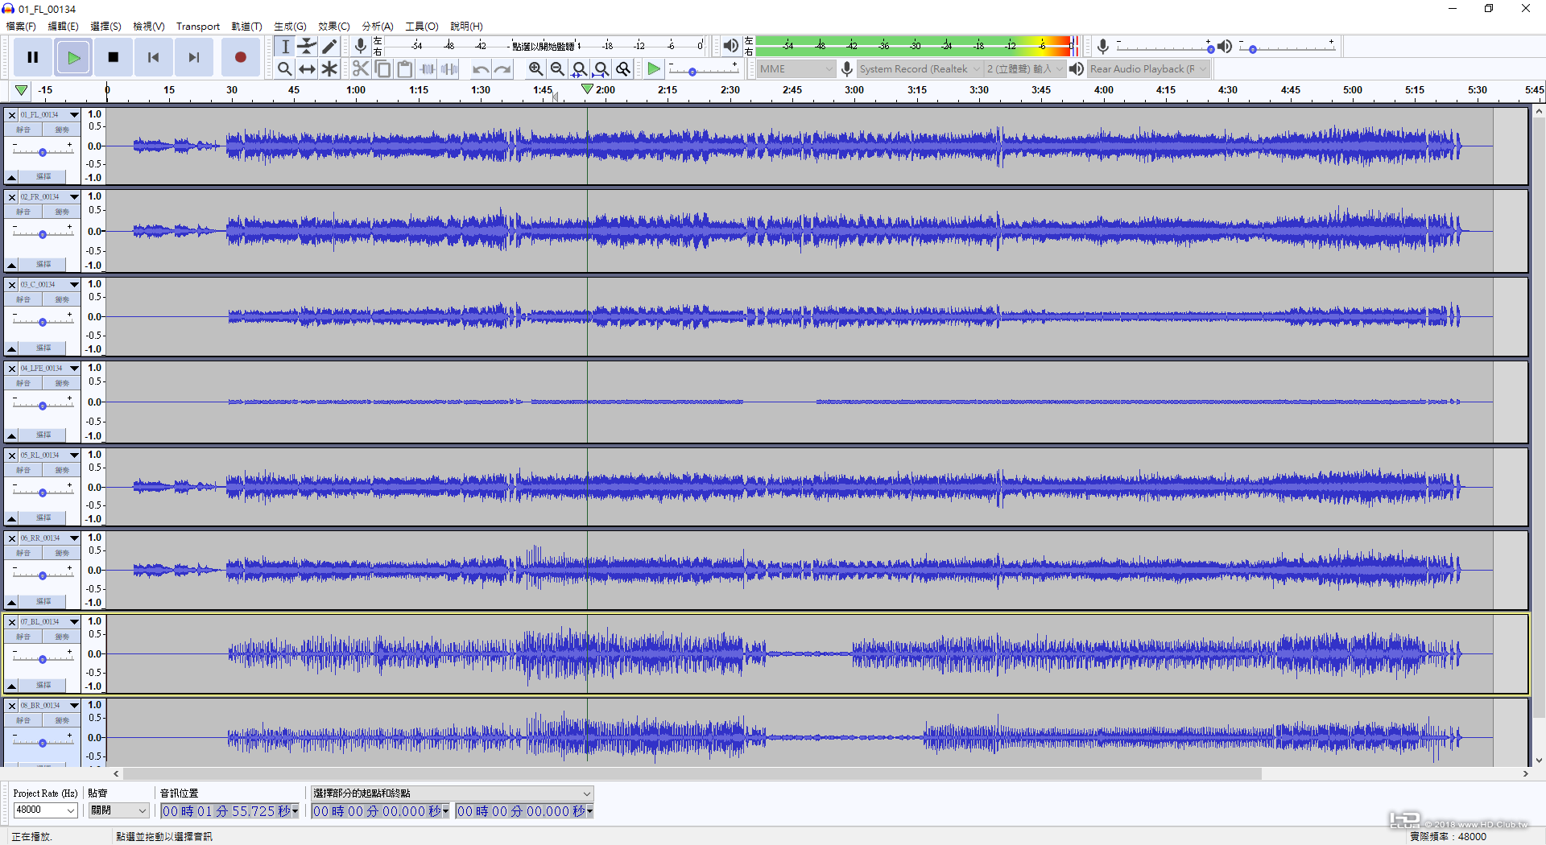Open the 效果(C) Effects menu
This screenshot has width=1546, height=845.
333,27
